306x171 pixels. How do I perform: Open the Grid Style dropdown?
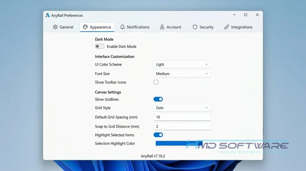[182, 108]
